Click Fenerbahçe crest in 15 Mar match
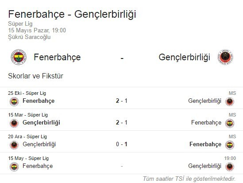 tap(230, 123)
